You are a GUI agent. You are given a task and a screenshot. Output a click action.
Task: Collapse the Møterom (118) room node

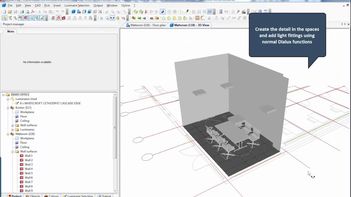coord(8,134)
